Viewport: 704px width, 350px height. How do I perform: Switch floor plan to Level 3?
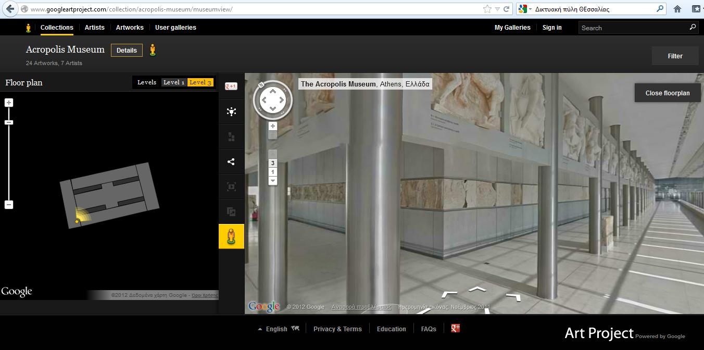200,82
